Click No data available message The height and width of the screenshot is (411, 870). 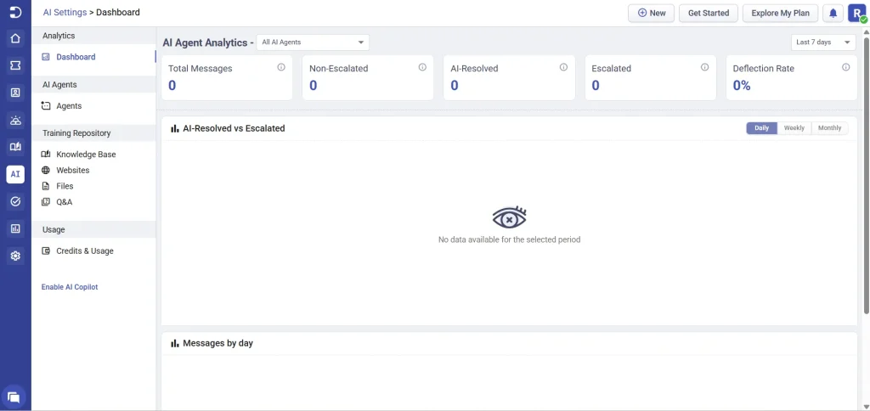click(510, 239)
